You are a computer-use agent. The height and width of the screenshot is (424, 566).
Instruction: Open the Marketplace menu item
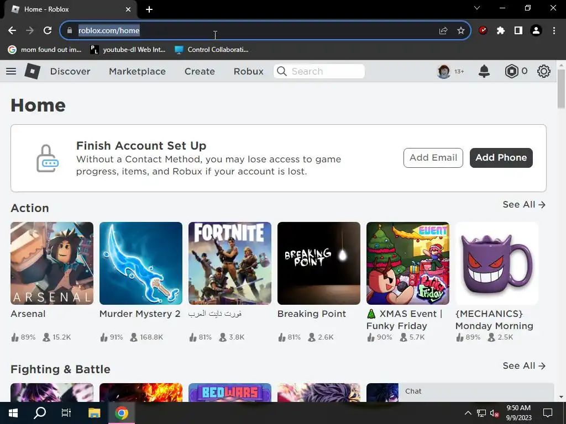(137, 71)
